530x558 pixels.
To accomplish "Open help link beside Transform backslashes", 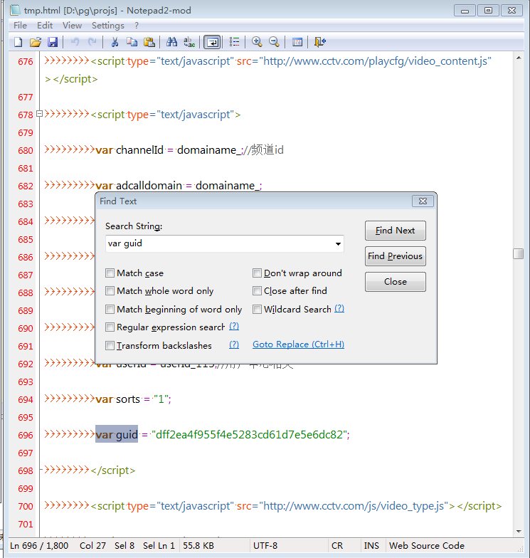I will [x=234, y=344].
